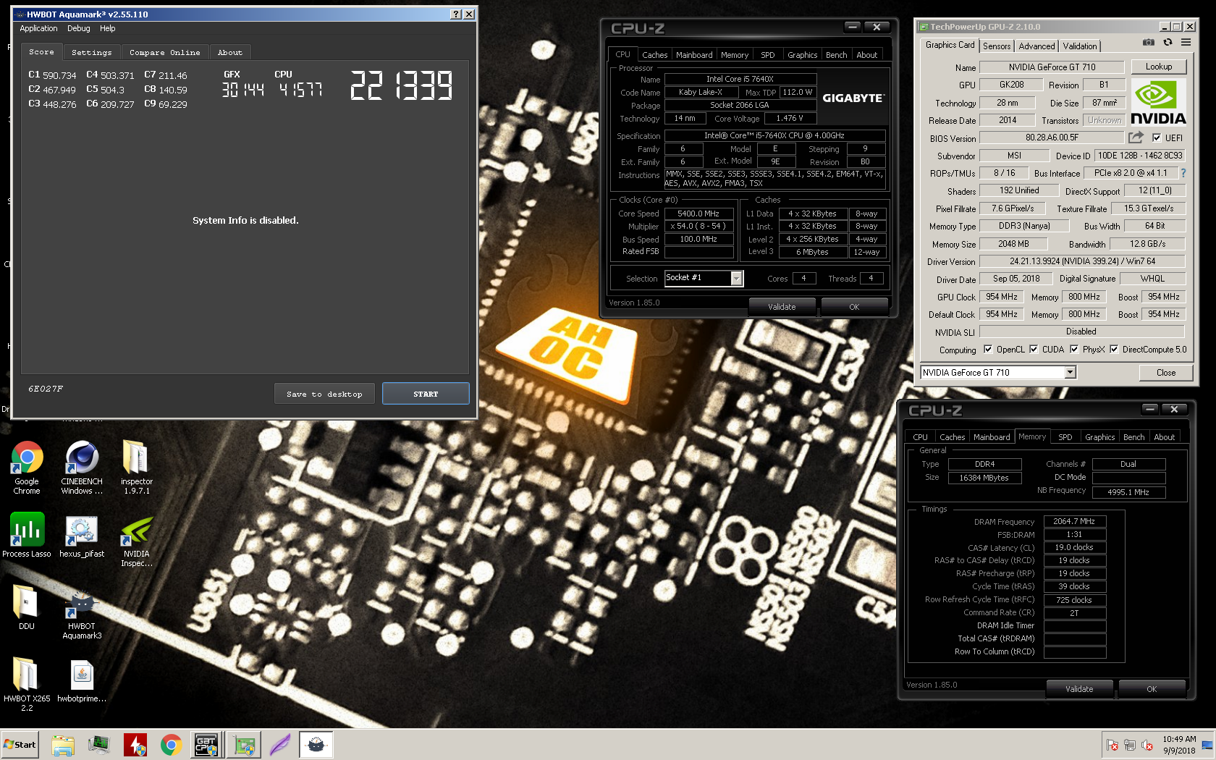Screen dimensions: 1216x760
Task: Open the Application menu in Aquamark
Action: coord(38,28)
